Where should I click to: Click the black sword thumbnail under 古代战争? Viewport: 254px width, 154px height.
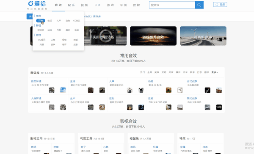pos(207,90)
